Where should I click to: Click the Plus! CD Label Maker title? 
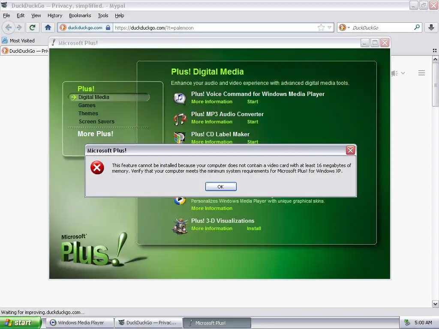click(220, 134)
